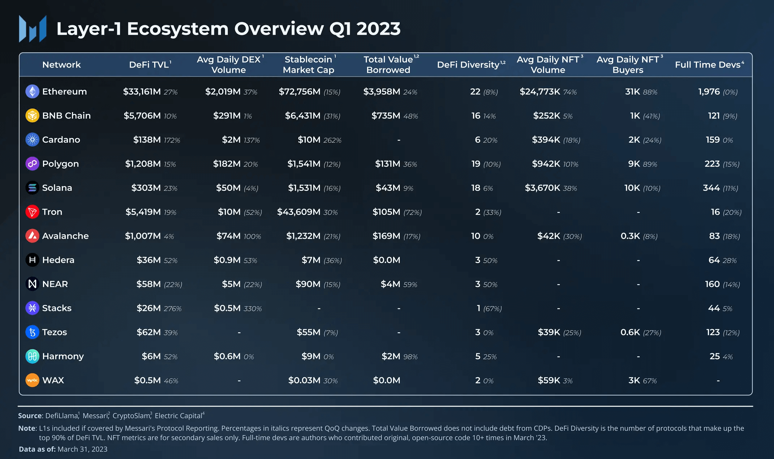Select the DeFi TVL column header
The height and width of the screenshot is (459, 774).
150,65
